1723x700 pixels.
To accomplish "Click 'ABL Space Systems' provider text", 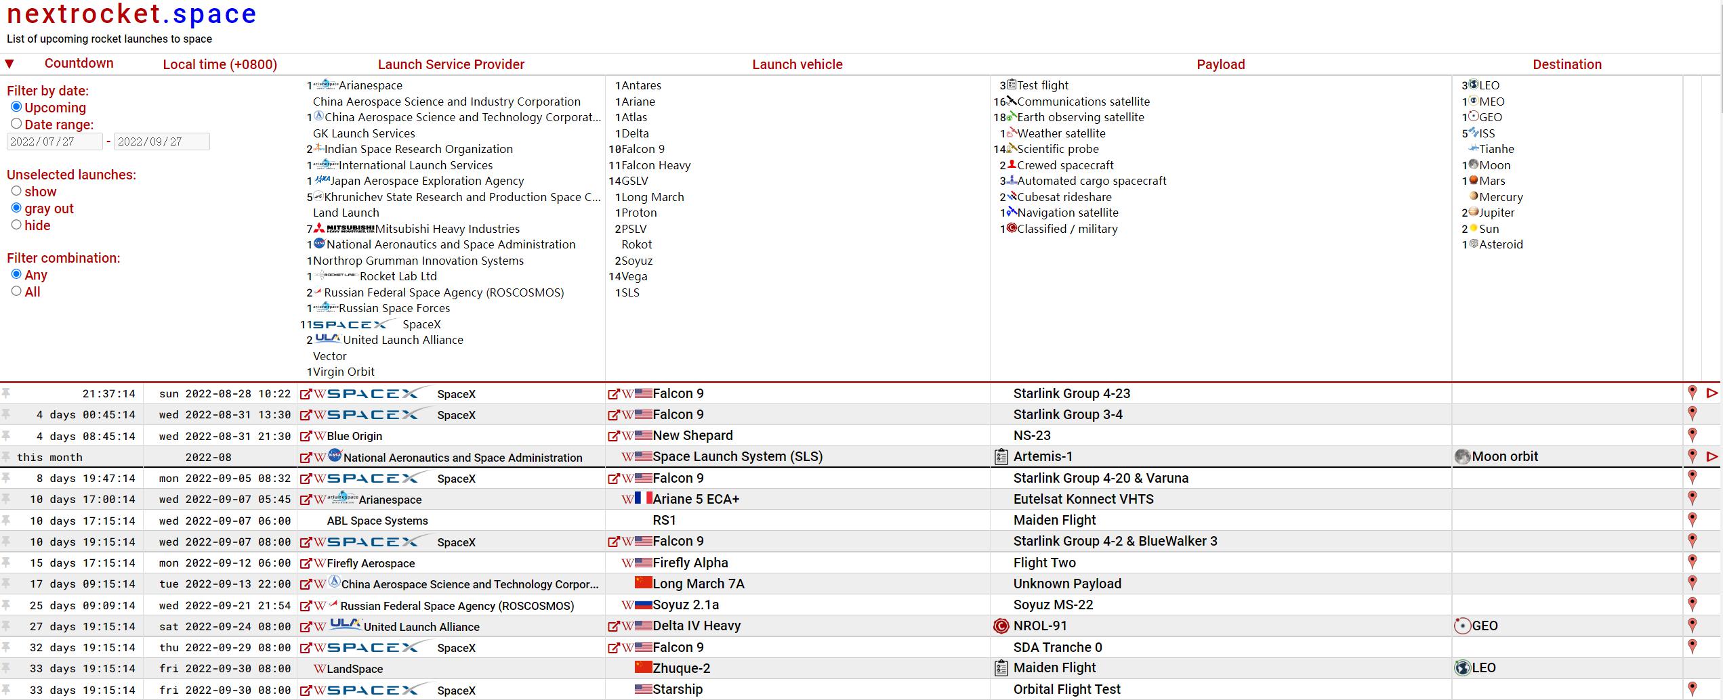I will [x=377, y=521].
